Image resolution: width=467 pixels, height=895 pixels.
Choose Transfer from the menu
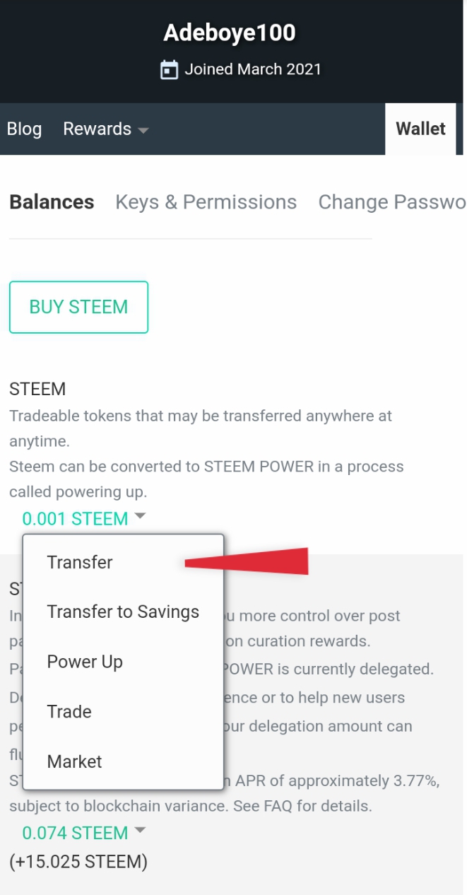tap(80, 563)
